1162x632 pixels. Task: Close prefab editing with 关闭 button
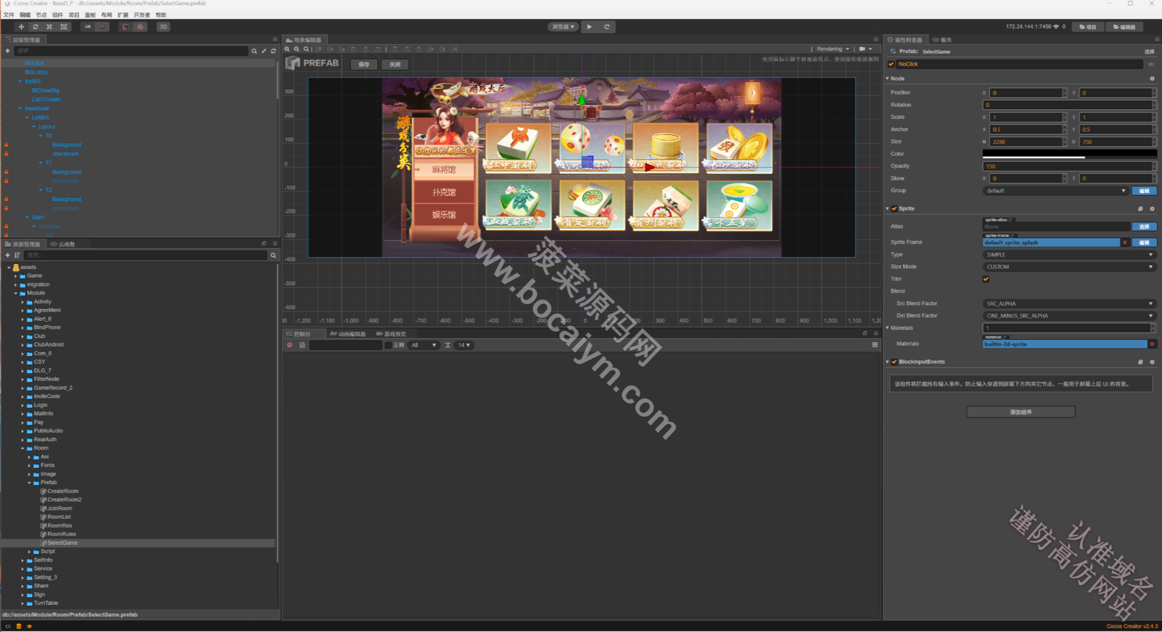[395, 64]
